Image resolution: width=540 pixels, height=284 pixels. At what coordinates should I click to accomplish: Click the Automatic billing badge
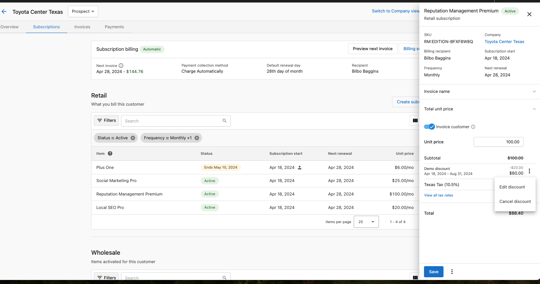(152, 49)
